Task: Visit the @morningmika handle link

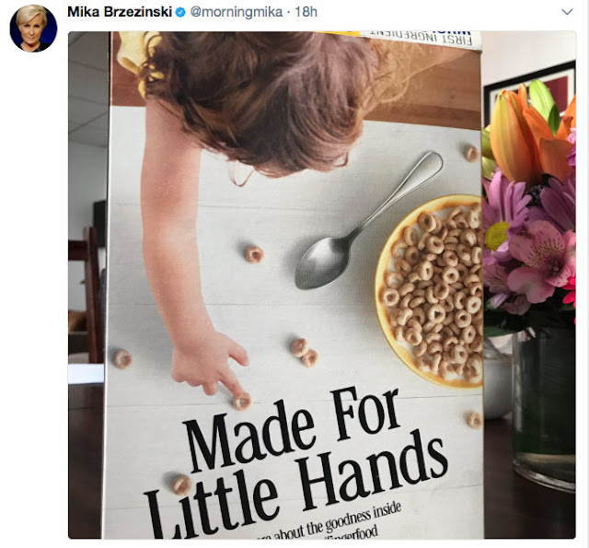Action: (x=237, y=12)
